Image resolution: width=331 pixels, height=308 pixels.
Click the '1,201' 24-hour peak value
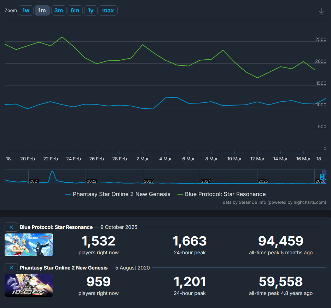point(190,282)
